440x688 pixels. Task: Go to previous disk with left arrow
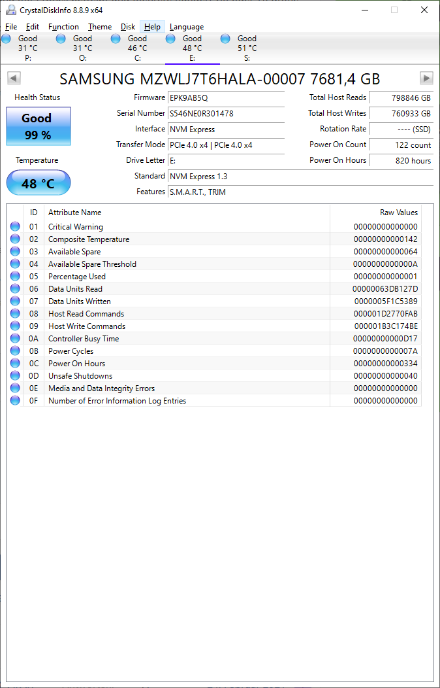click(x=14, y=78)
